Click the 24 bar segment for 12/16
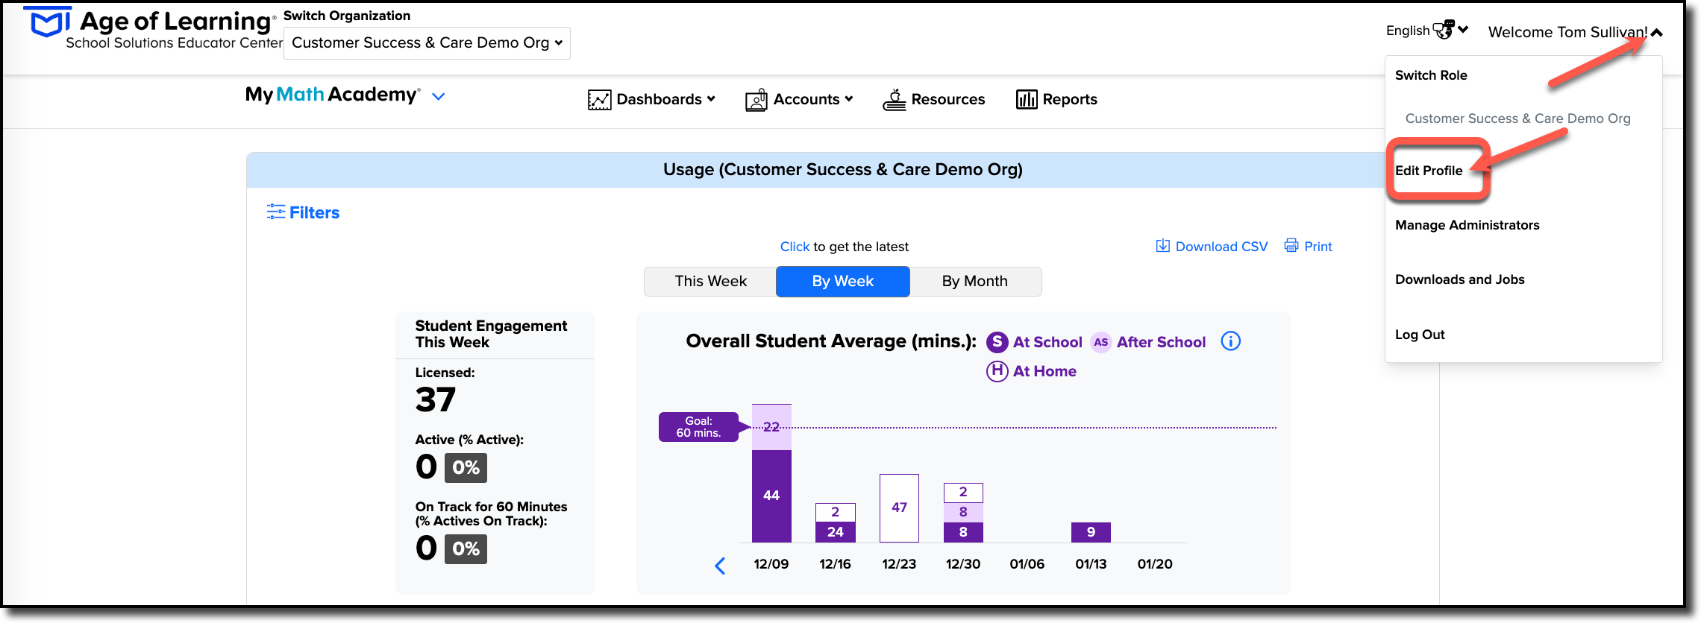1701x623 pixels. click(x=836, y=532)
